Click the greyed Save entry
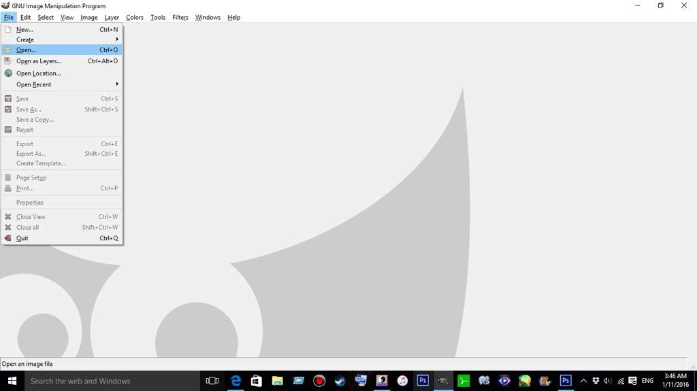This screenshot has width=697, height=391. pyautogui.click(x=62, y=99)
